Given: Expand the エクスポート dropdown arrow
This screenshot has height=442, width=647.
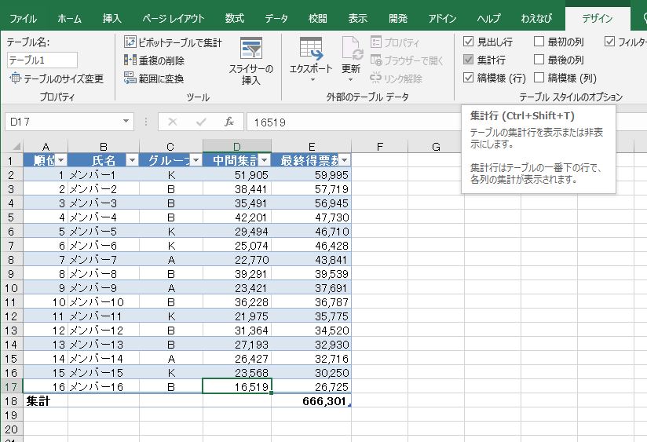Looking at the screenshot, I should (x=313, y=79).
